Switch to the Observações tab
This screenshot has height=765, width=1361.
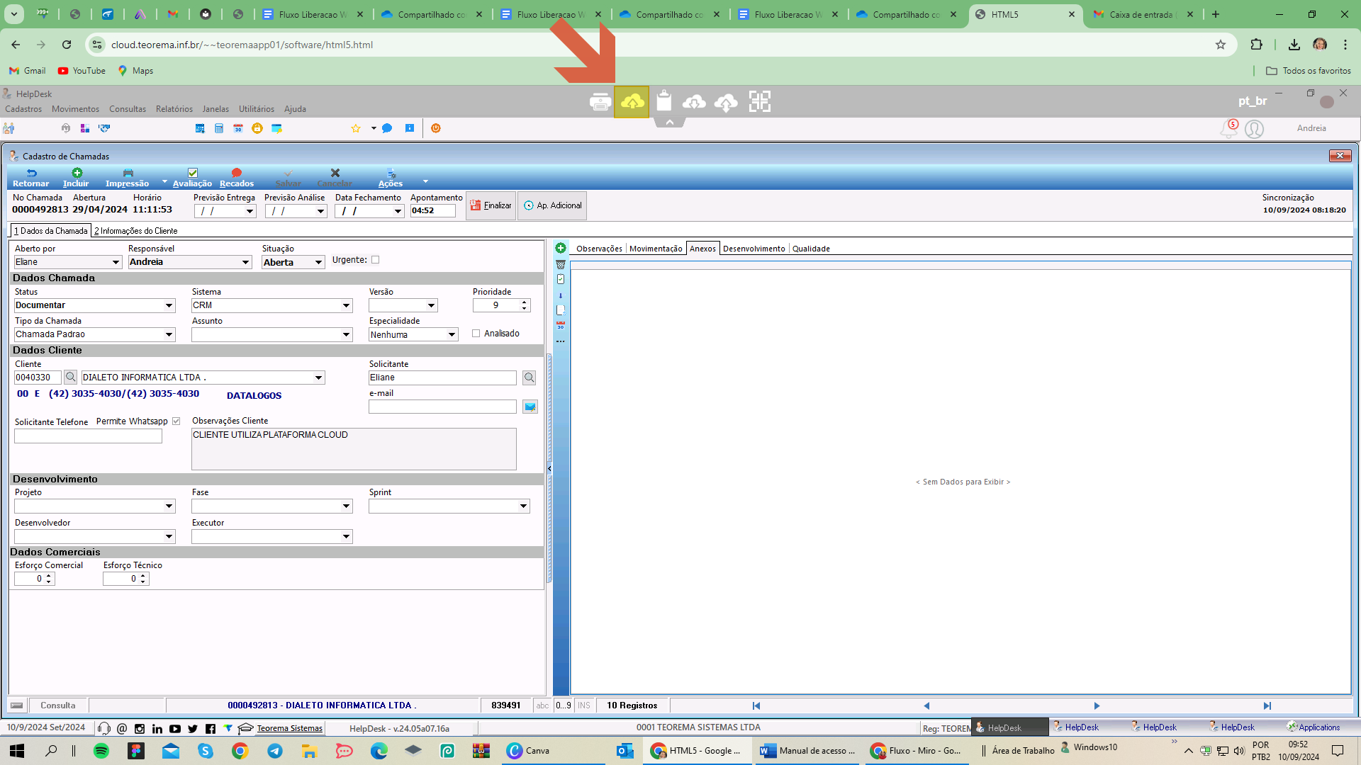[599, 249]
